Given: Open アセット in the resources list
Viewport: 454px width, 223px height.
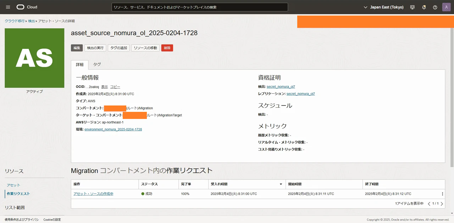Looking at the screenshot, I should point(13,185).
